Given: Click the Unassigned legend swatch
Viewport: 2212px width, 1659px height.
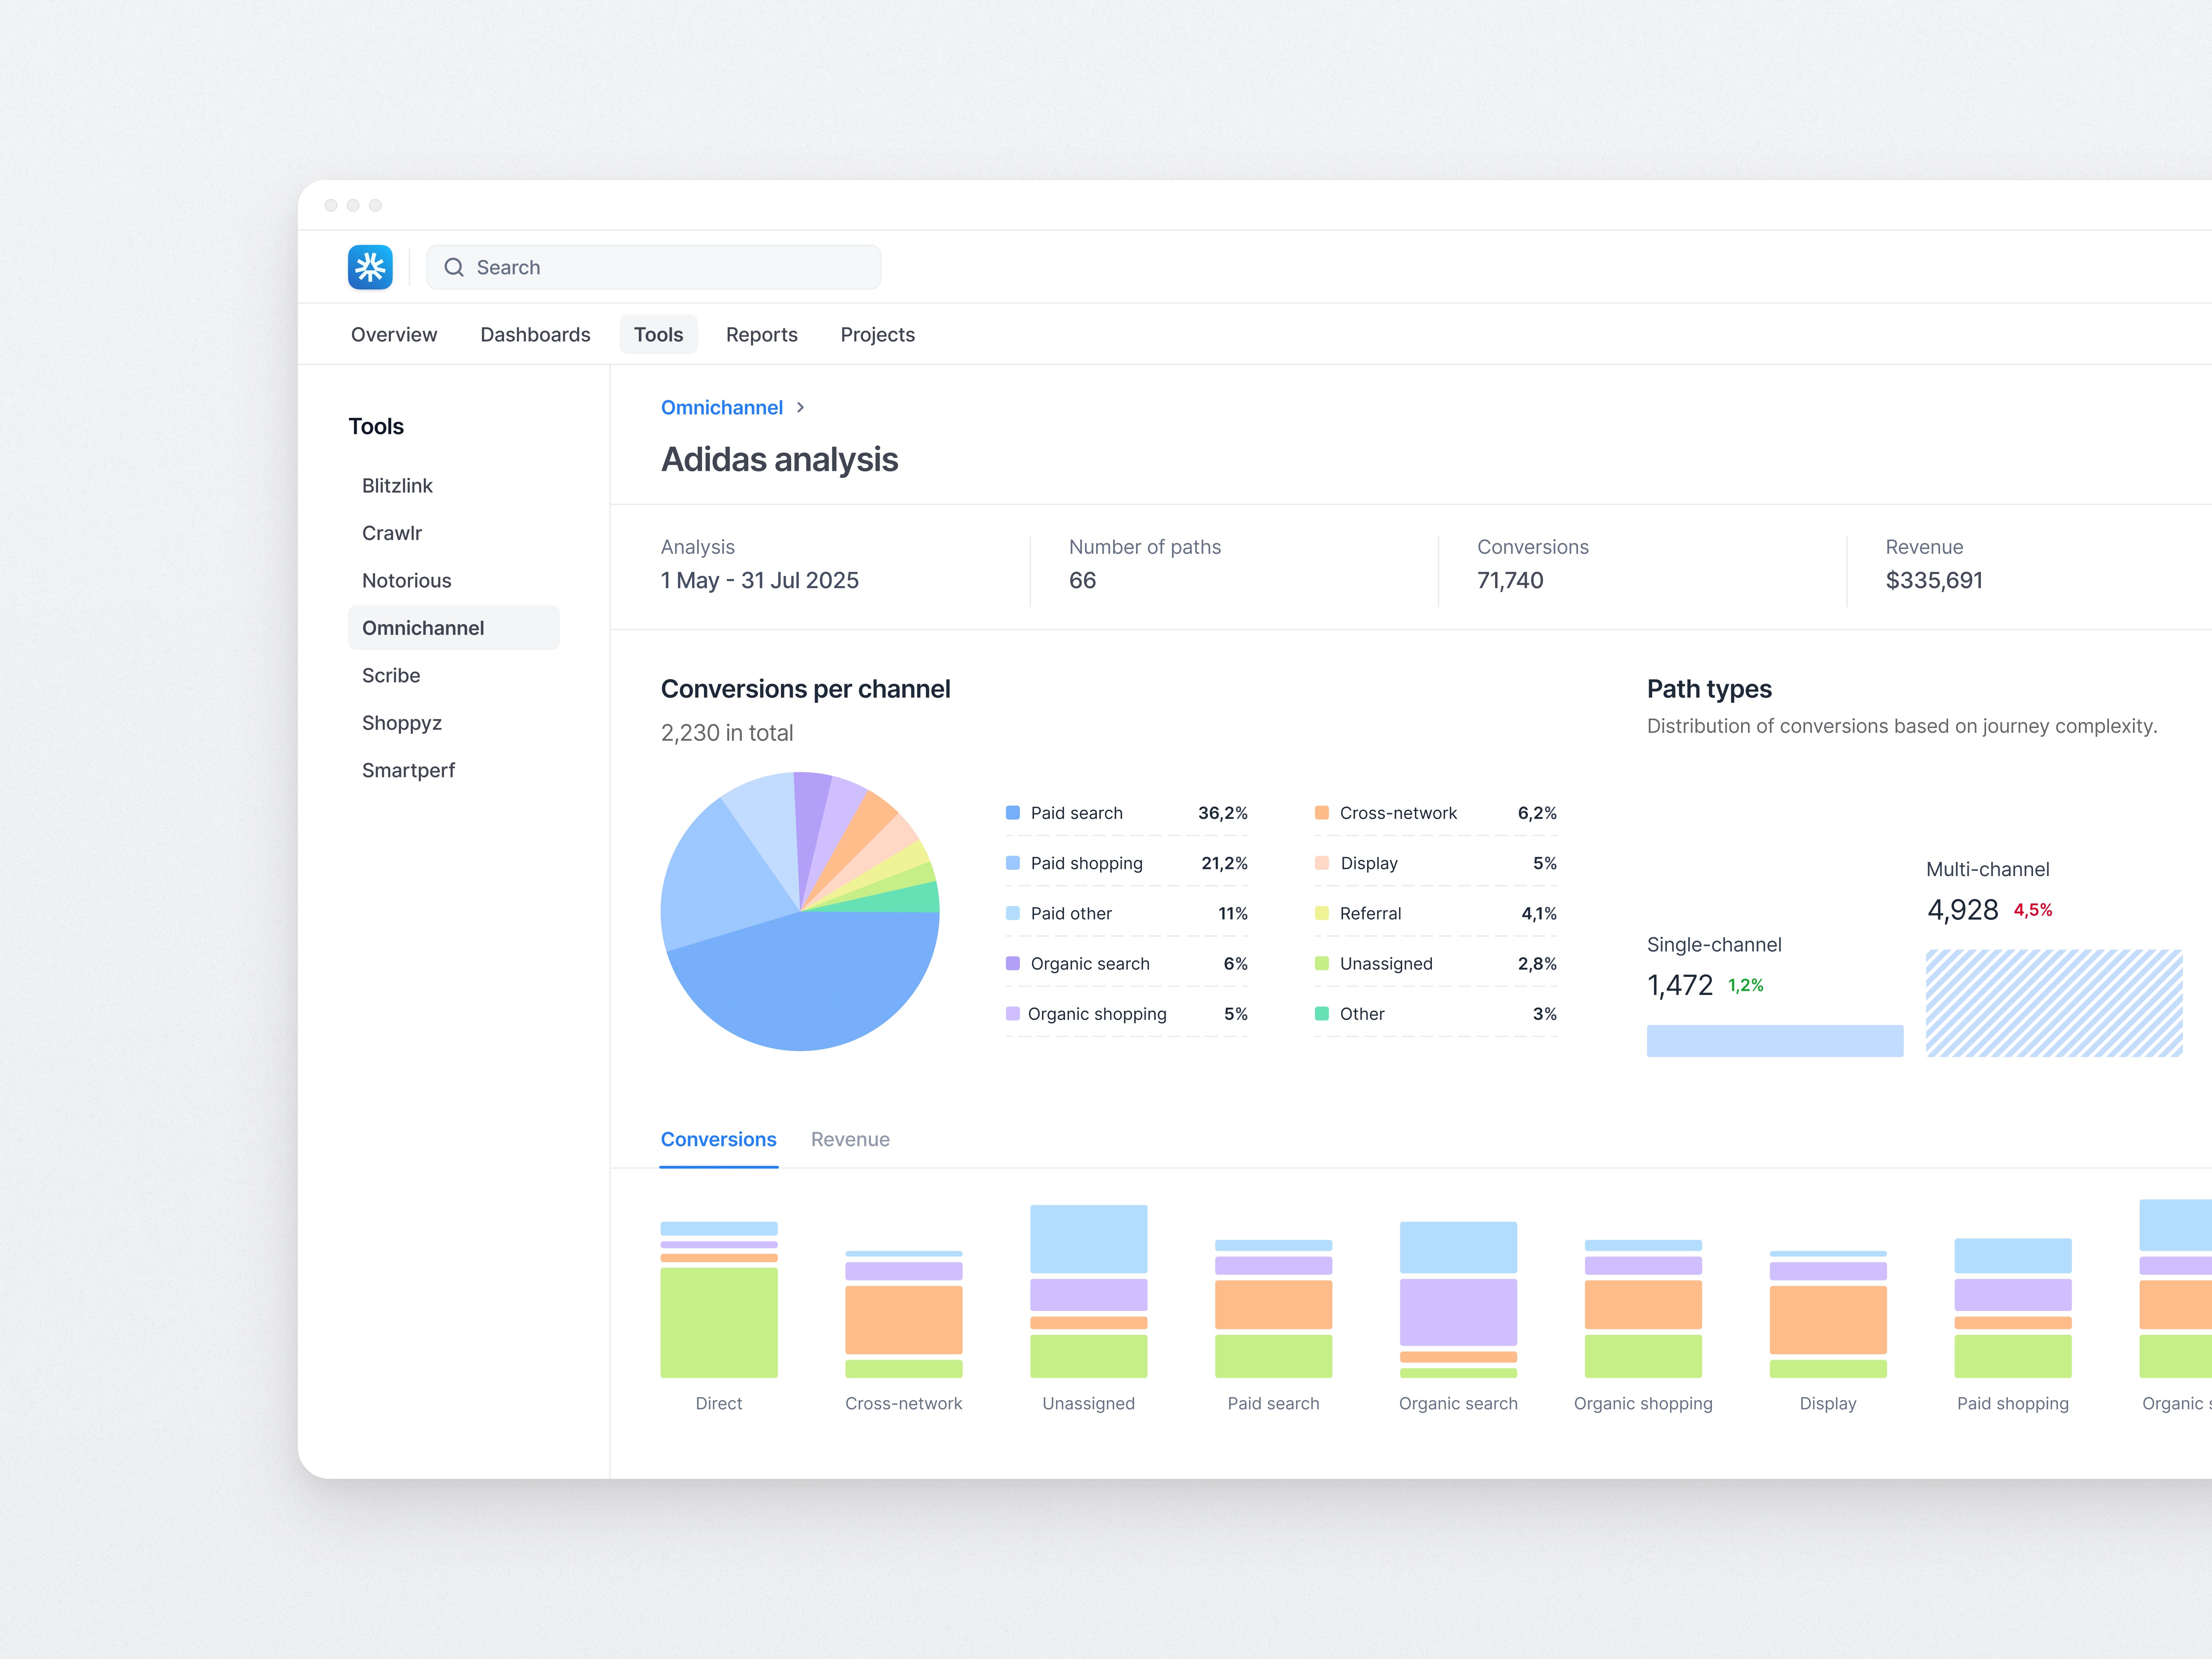Looking at the screenshot, I should (x=1322, y=963).
